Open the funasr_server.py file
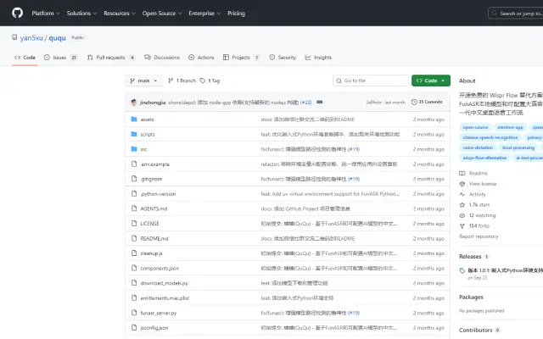This screenshot has width=543, height=339. [x=159, y=313]
